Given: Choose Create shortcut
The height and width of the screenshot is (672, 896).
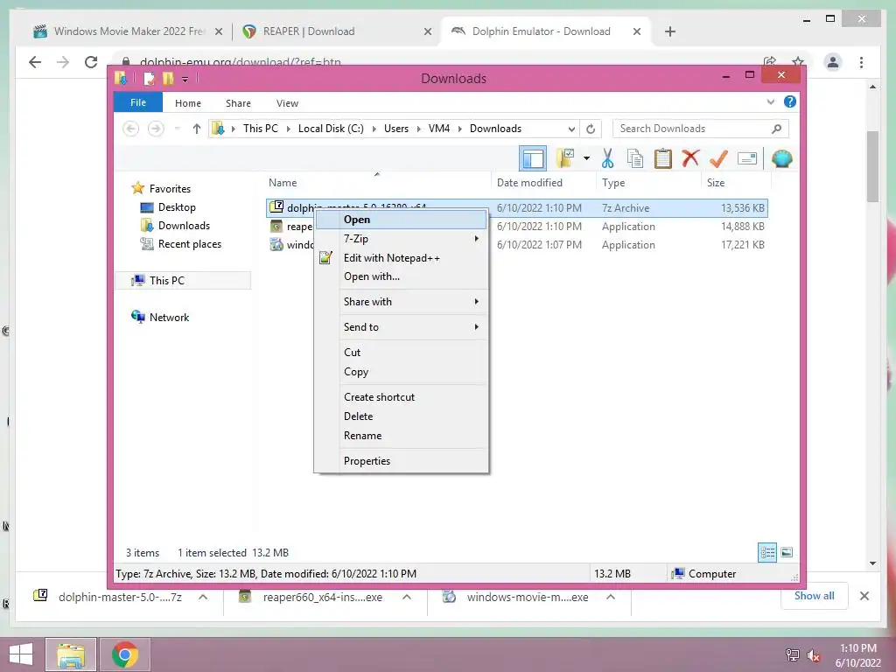Looking at the screenshot, I should [x=401, y=397].
